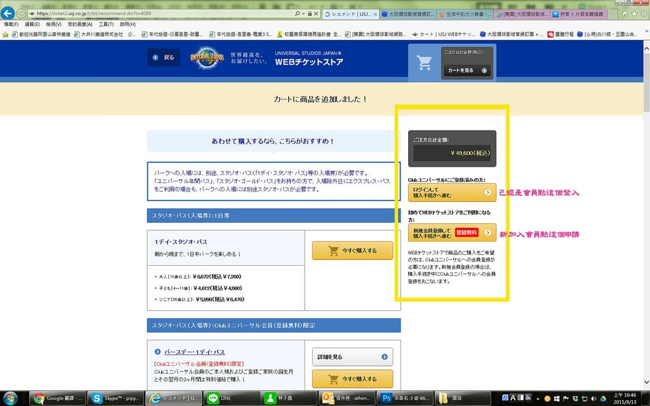The height and width of the screenshot is (406, 650).
Task: Open the 我的最愛(A) favorites menu
Action: coord(81,24)
